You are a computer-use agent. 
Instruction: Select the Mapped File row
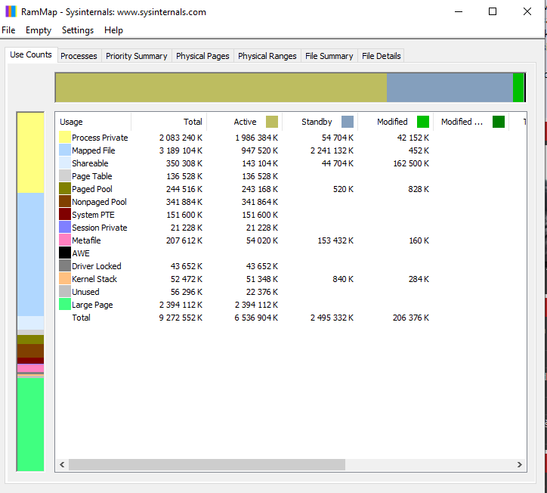click(x=93, y=150)
